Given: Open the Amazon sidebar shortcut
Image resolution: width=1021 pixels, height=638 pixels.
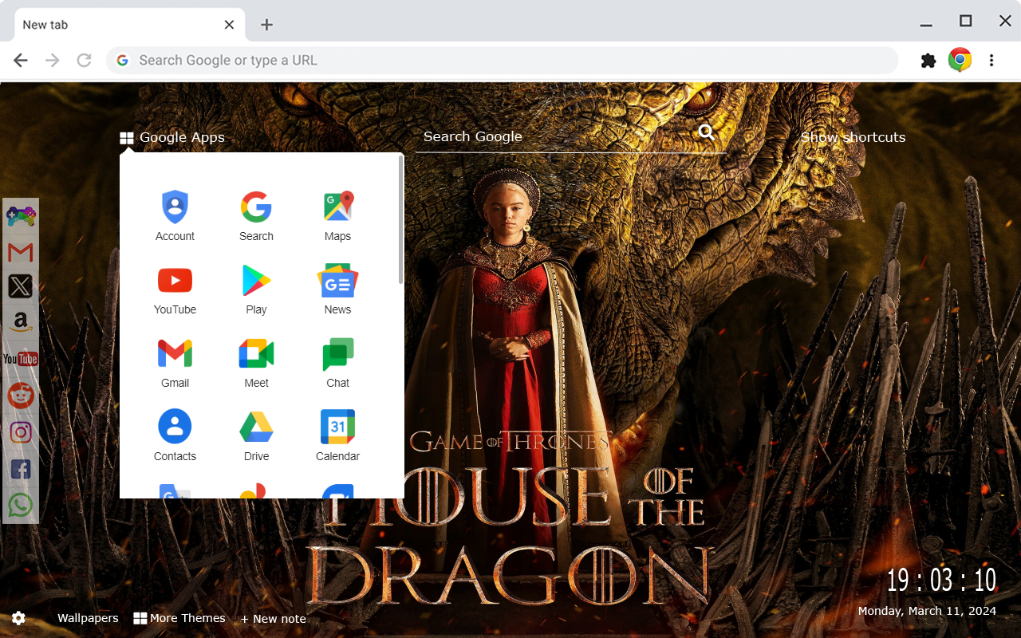Looking at the screenshot, I should [x=21, y=322].
